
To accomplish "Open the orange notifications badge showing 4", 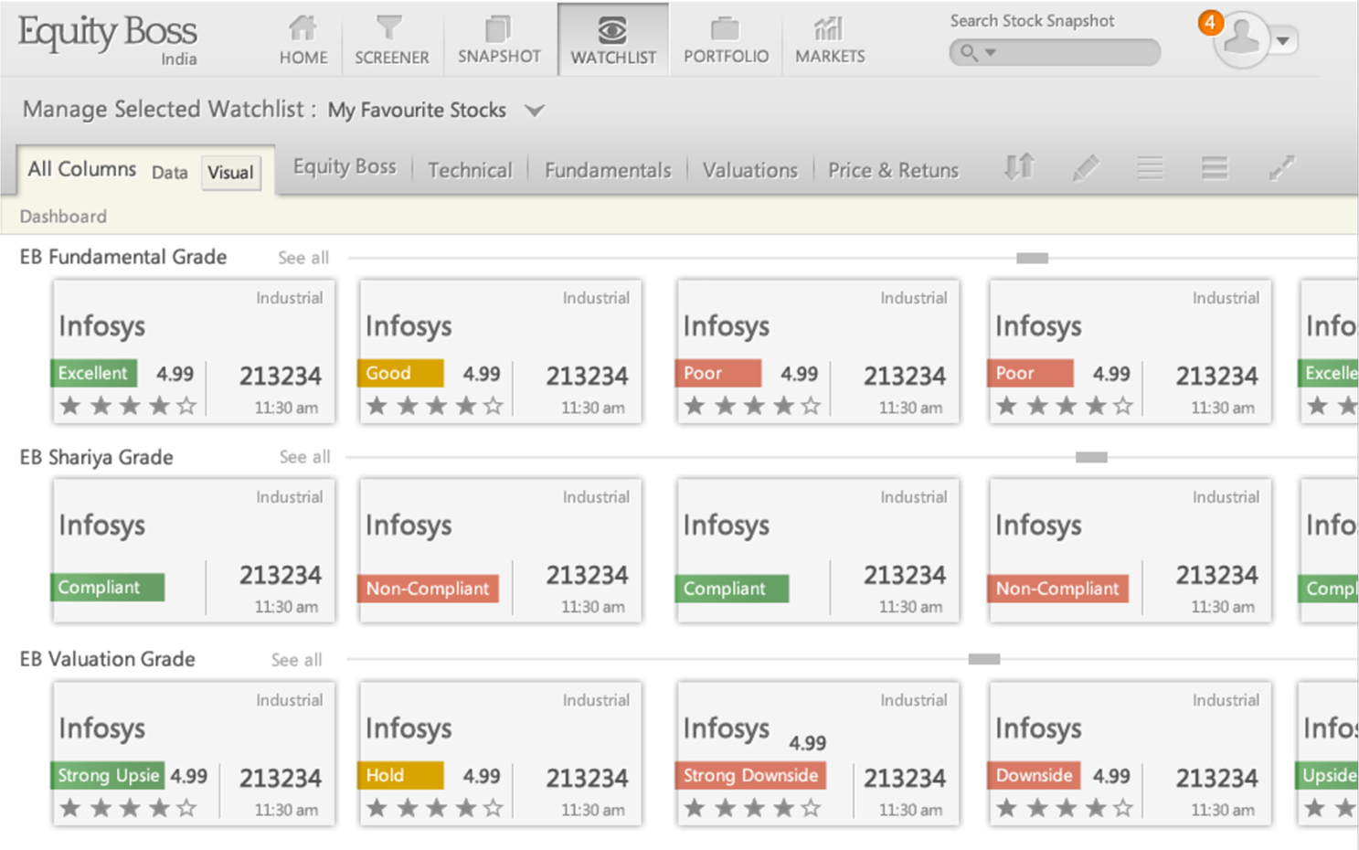I will (x=1211, y=23).
